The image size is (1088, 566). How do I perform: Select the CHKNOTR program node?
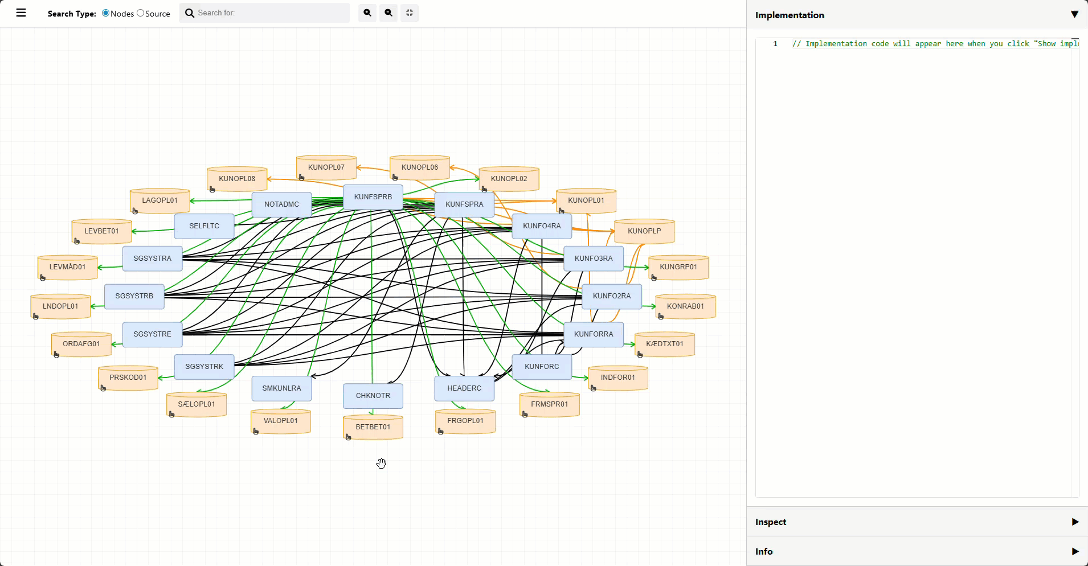373,395
